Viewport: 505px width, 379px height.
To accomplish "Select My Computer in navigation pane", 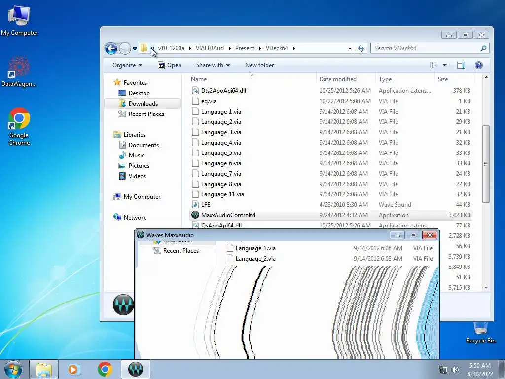I will click(x=142, y=197).
